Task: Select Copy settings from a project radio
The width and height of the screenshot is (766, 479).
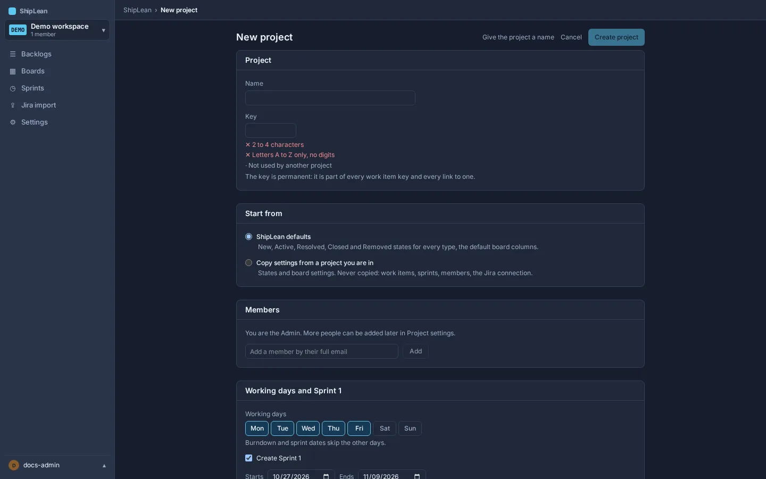Action: coord(248,263)
